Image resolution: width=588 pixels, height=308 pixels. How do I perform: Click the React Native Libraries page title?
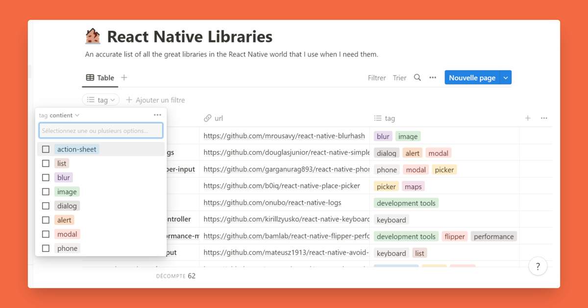point(190,36)
